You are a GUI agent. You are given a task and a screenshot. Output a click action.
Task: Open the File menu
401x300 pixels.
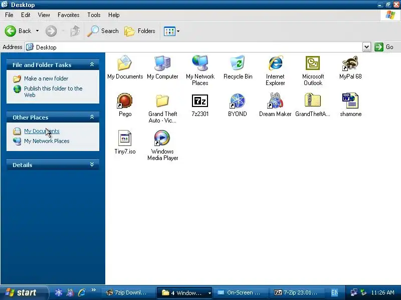tap(9, 15)
